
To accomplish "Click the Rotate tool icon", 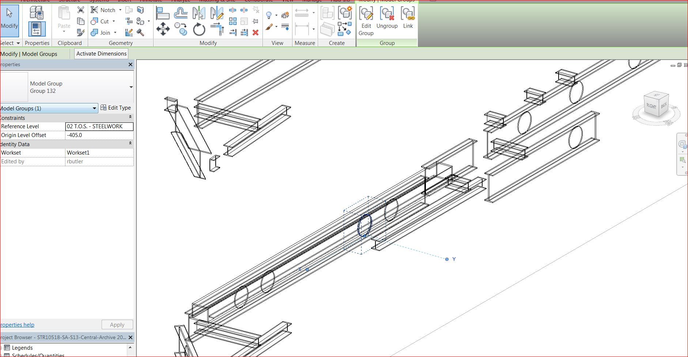I will (199, 29).
